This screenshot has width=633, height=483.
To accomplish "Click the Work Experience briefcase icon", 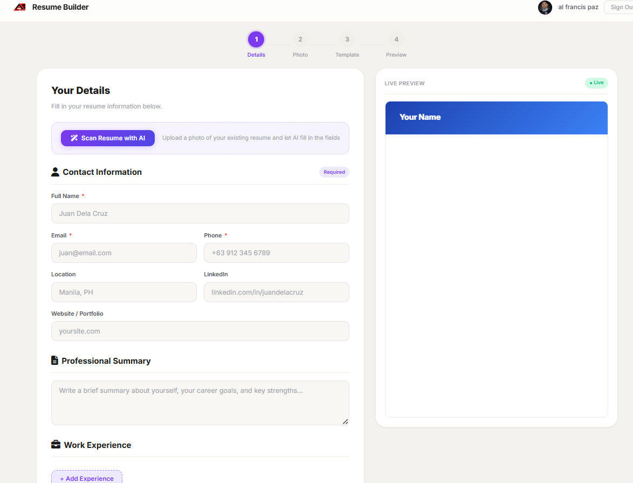I will 56,445.
